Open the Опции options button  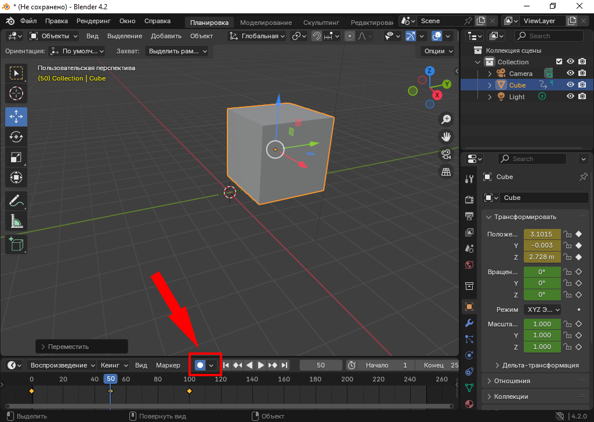tap(438, 51)
